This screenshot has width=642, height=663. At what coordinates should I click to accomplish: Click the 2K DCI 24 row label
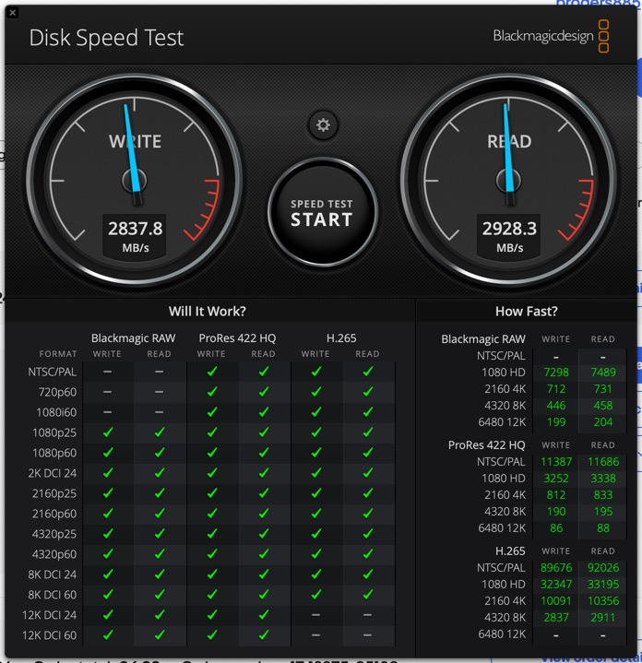click(52, 473)
